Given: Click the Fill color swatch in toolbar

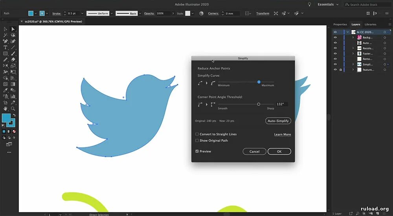Looking at the screenshot, I should click(x=6, y=118).
